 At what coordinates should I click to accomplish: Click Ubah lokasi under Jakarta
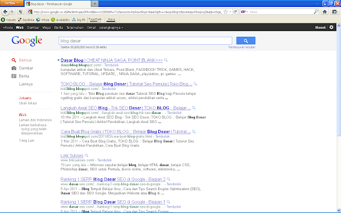[28, 103]
